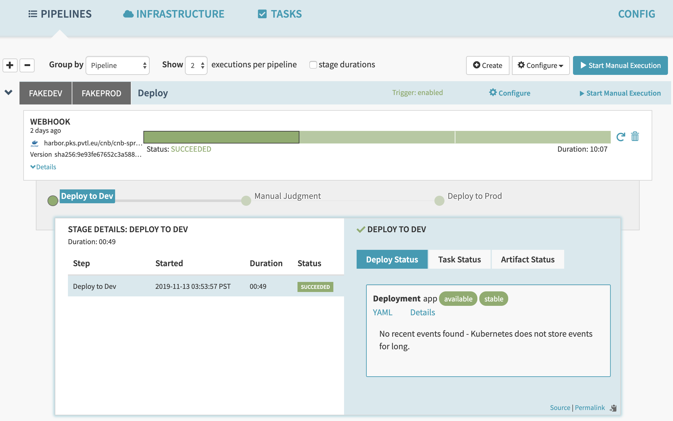
Task: Open the Infrastructure navigation tab
Action: pos(174,14)
